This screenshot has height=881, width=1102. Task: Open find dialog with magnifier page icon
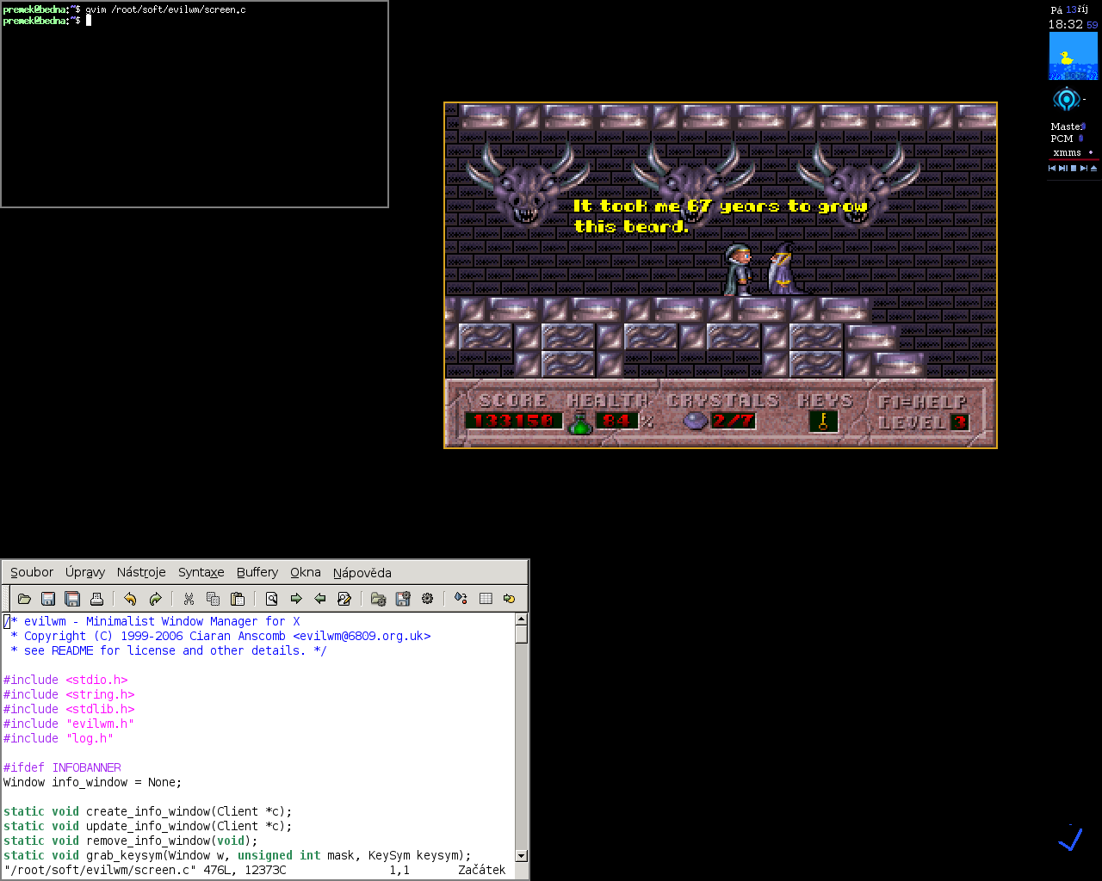point(271,599)
